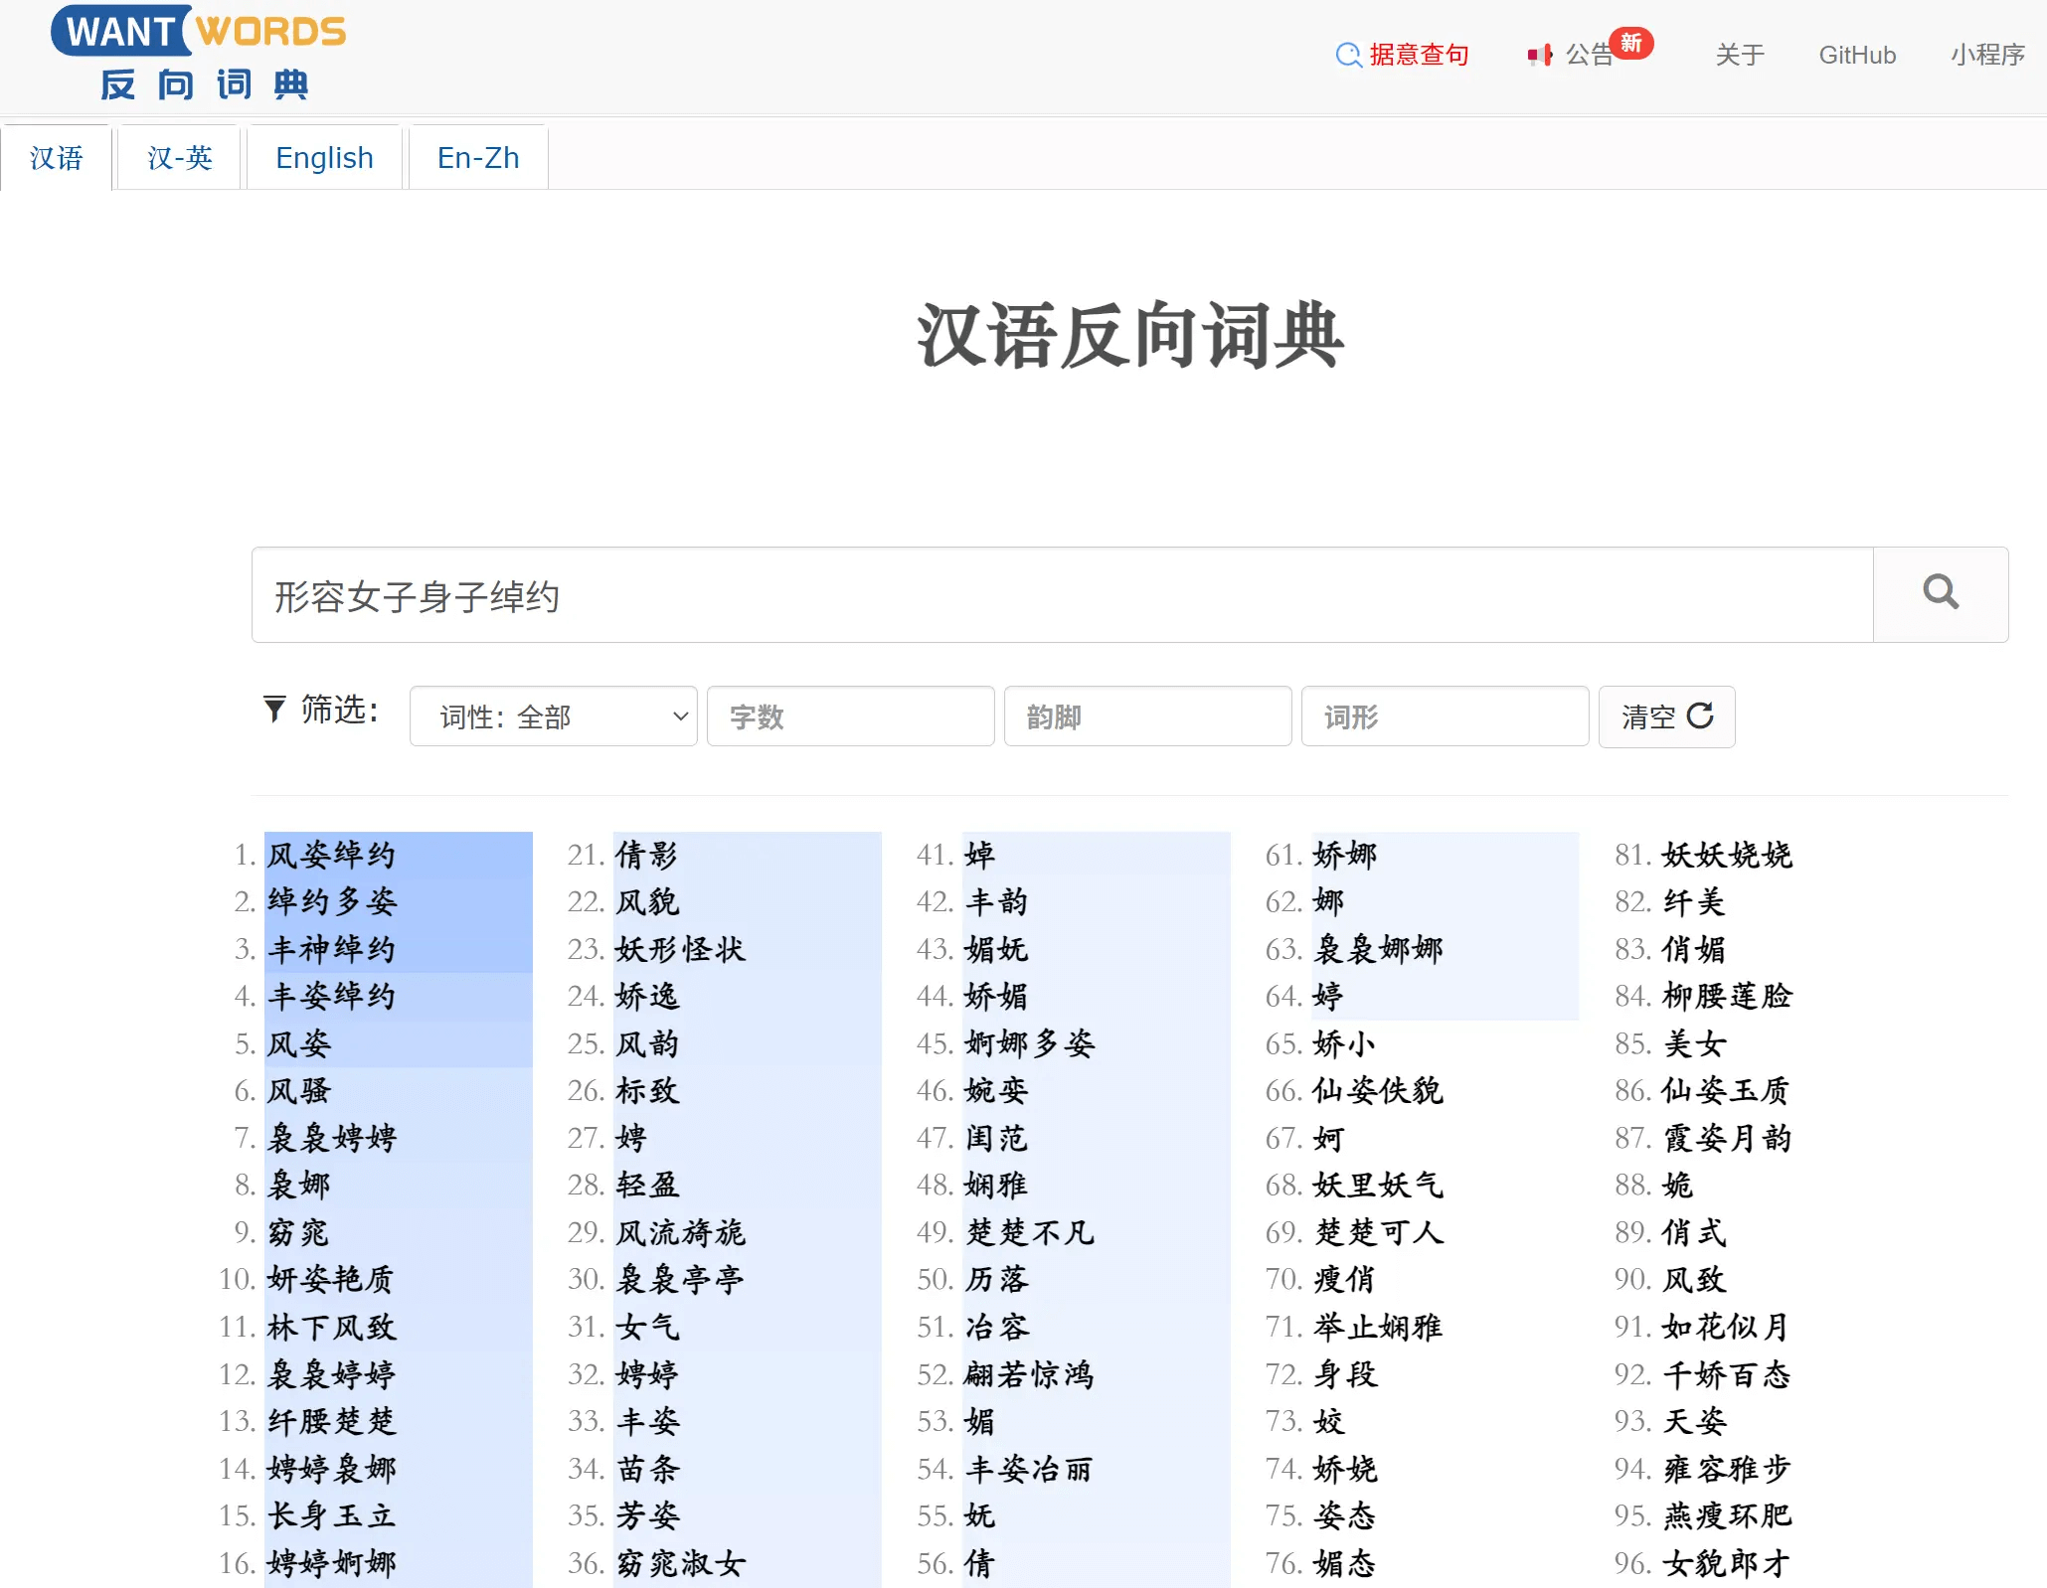Click the WantWords logo
Image resolution: width=2047 pixels, height=1588 pixels.
click(x=199, y=55)
